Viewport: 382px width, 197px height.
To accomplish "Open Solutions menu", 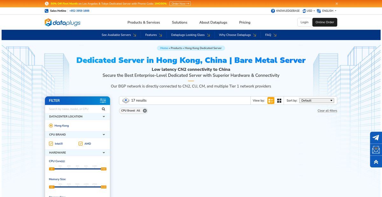I will tap(180, 22).
